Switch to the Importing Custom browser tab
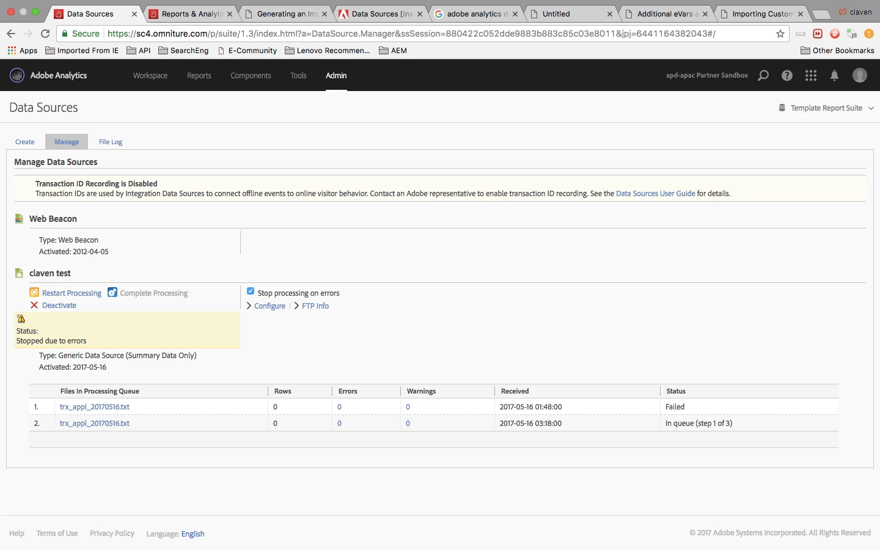The height and width of the screenshot is (550, 880). click(763, 14)
